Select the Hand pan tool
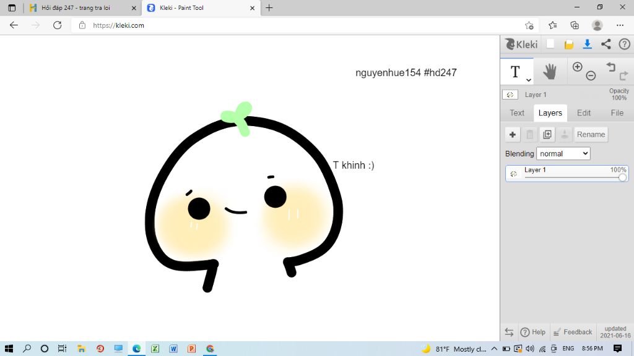This screenshot has height=356, width=634. [550, 72]
